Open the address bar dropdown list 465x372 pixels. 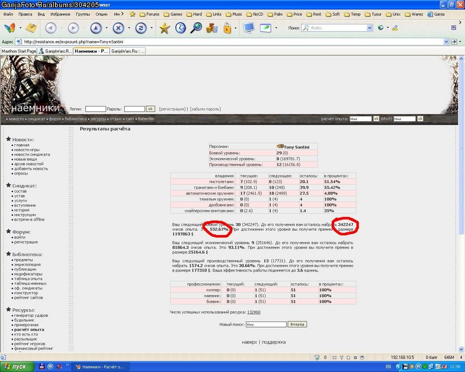click(x=446, y=42)
